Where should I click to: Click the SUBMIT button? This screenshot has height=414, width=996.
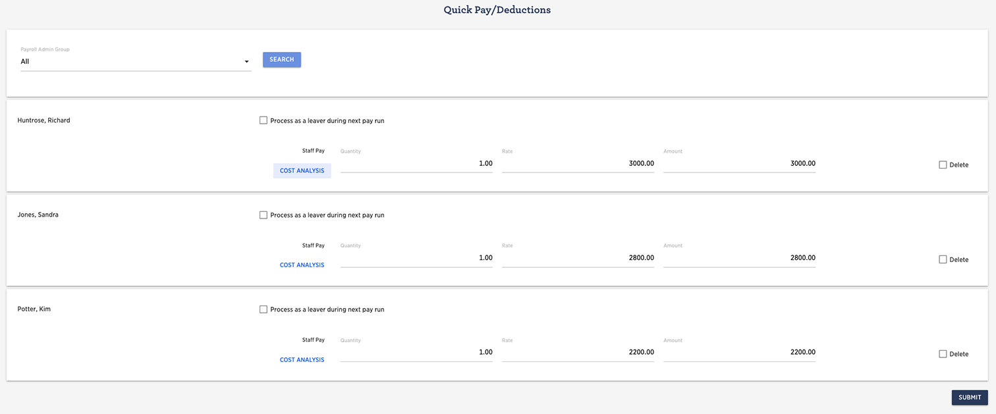pos(970,398)
